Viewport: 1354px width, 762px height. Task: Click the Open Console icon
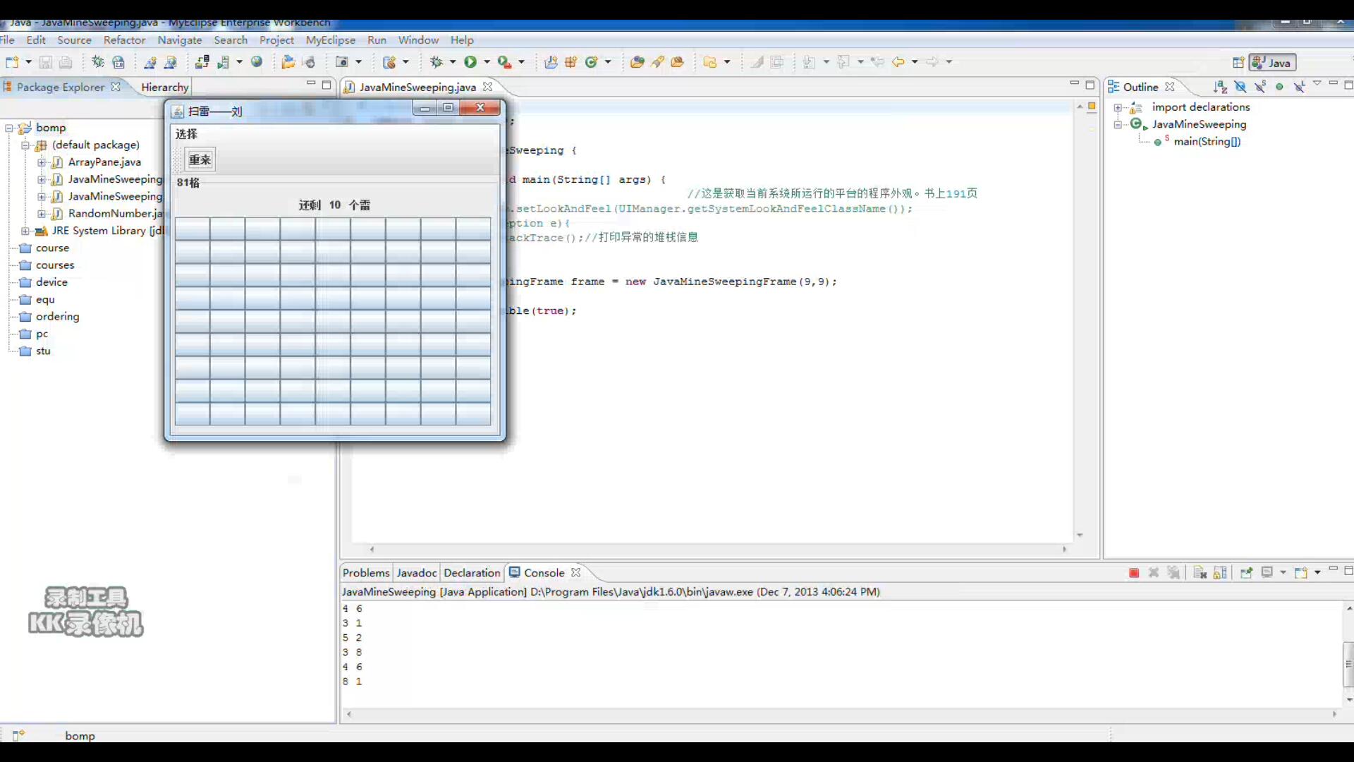(x=1301, y=573)
